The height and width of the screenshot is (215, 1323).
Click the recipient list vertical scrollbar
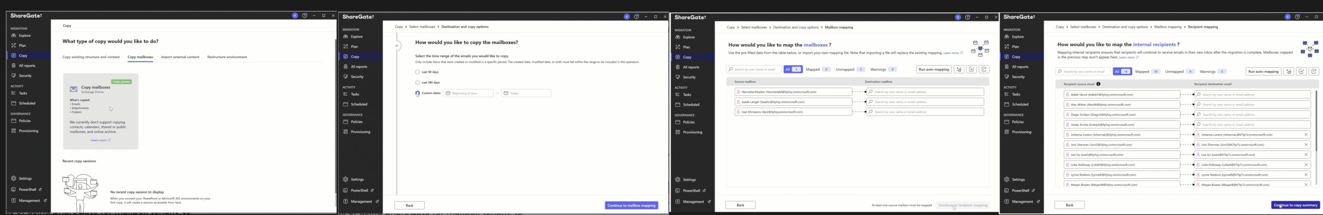point(1317,121)
